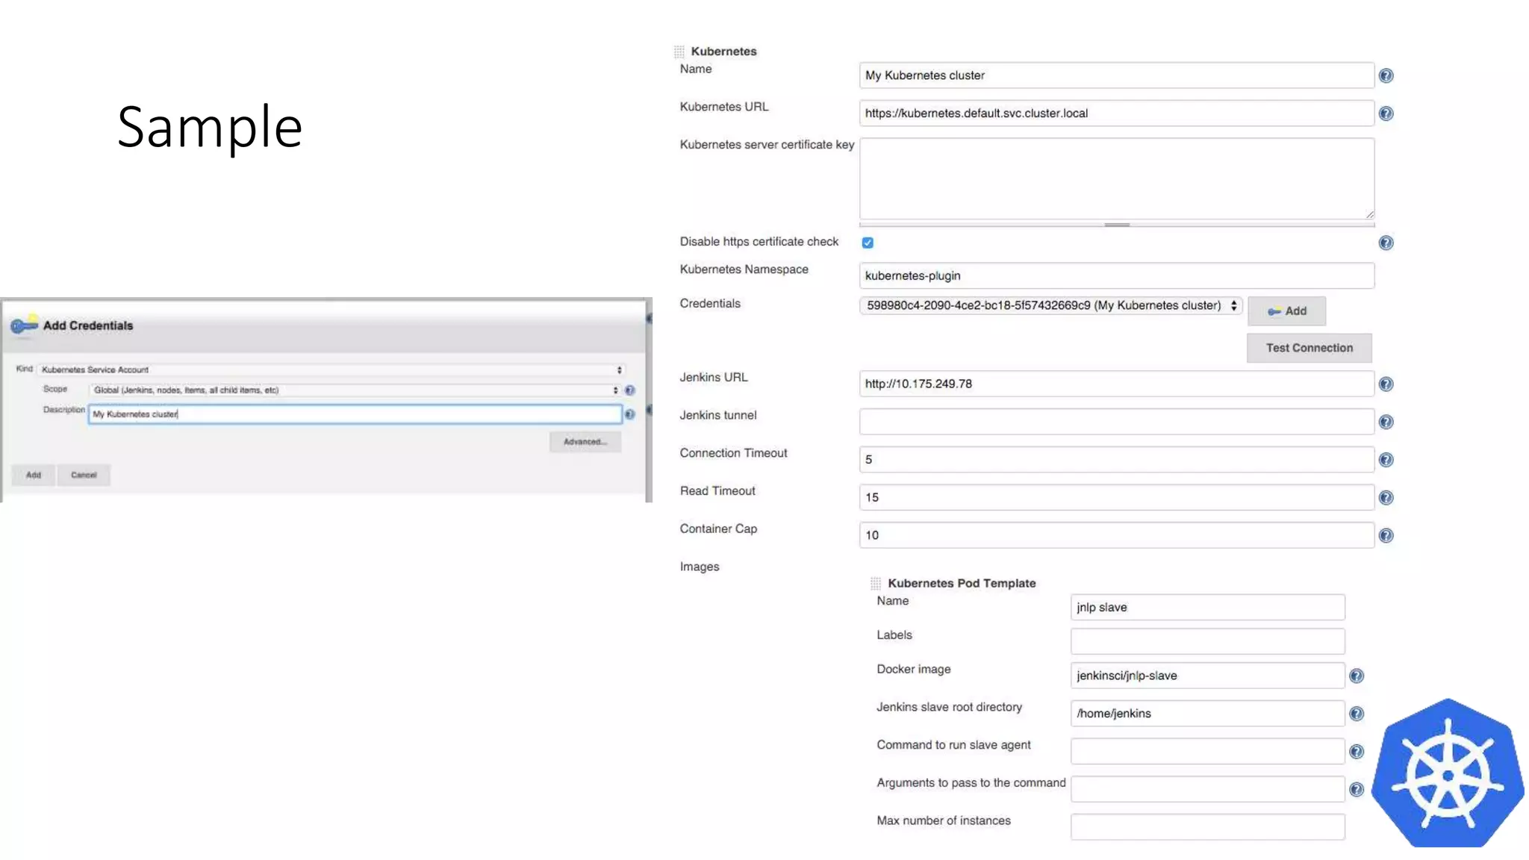Open help for Jenkins tunnel field
Viewport: 1529px width, 860px height.
(1386, 422)
